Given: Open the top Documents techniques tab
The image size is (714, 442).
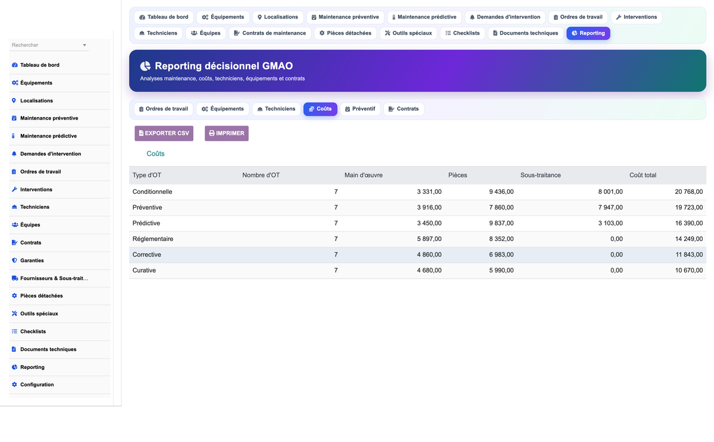Looking at the screenshot, I should 526,33.
